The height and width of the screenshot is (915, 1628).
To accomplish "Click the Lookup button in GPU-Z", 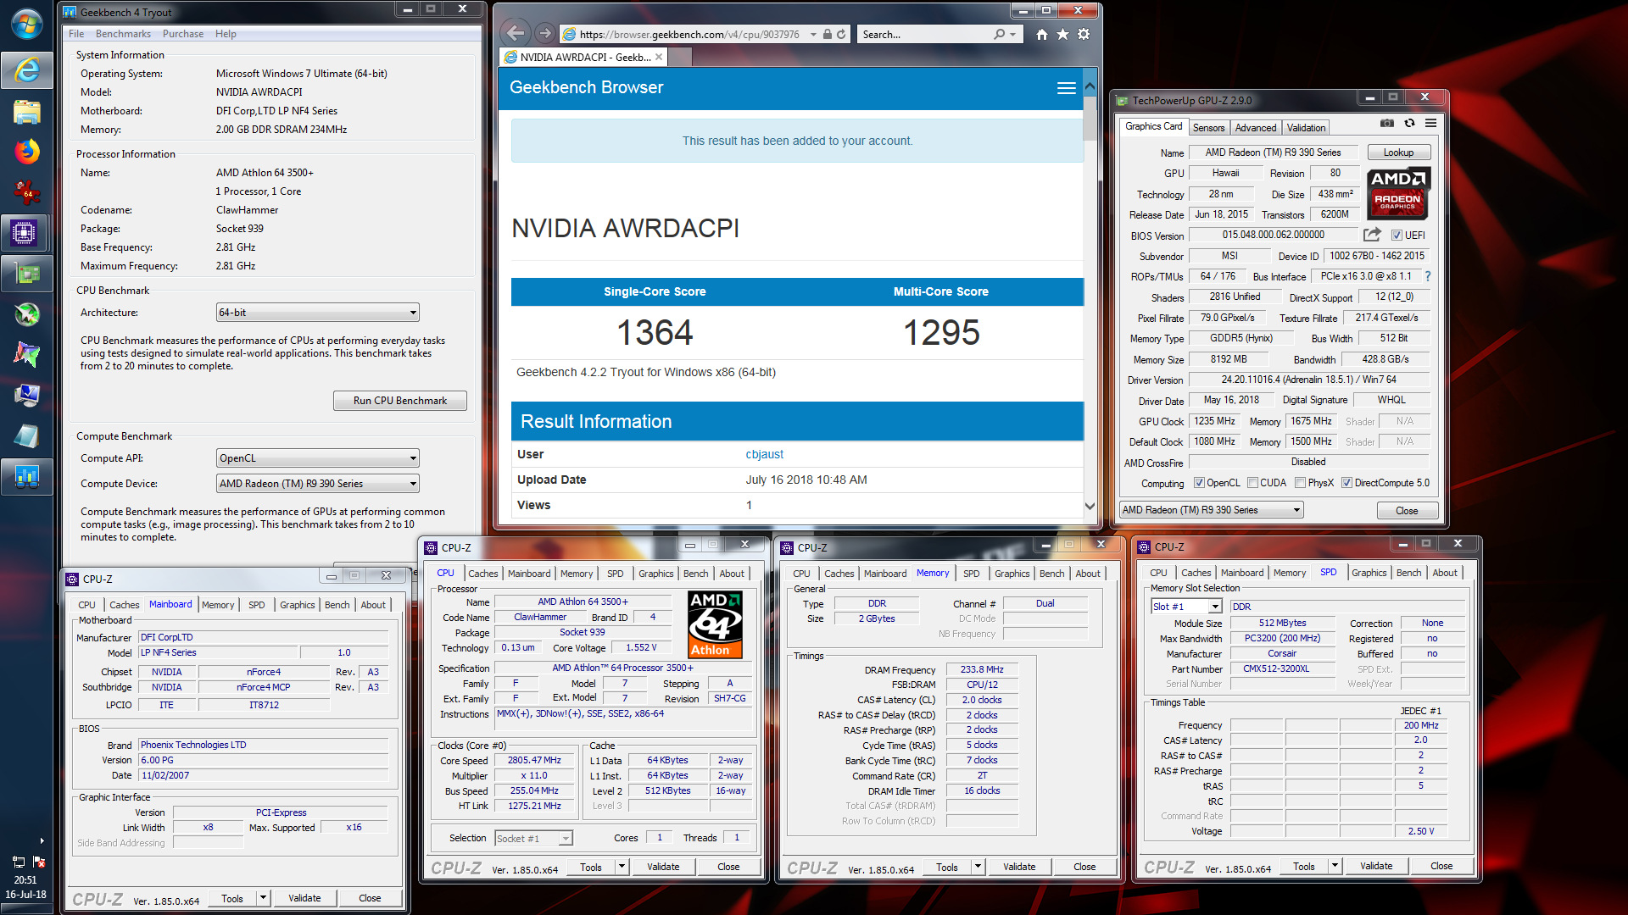I will coord(1398,152).
